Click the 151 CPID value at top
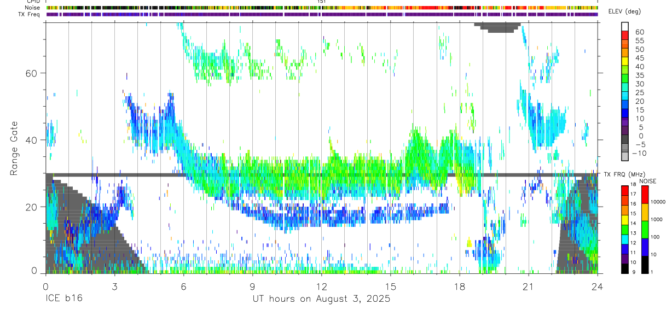The image size is (672, 310). coord(322,2)
